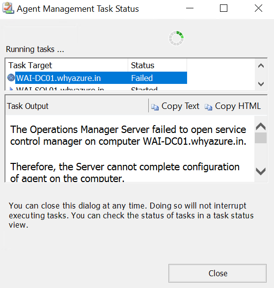Click task list scroll up arrow
The width and height of the screenshot is (274, 288).
(x=261, y=66)
